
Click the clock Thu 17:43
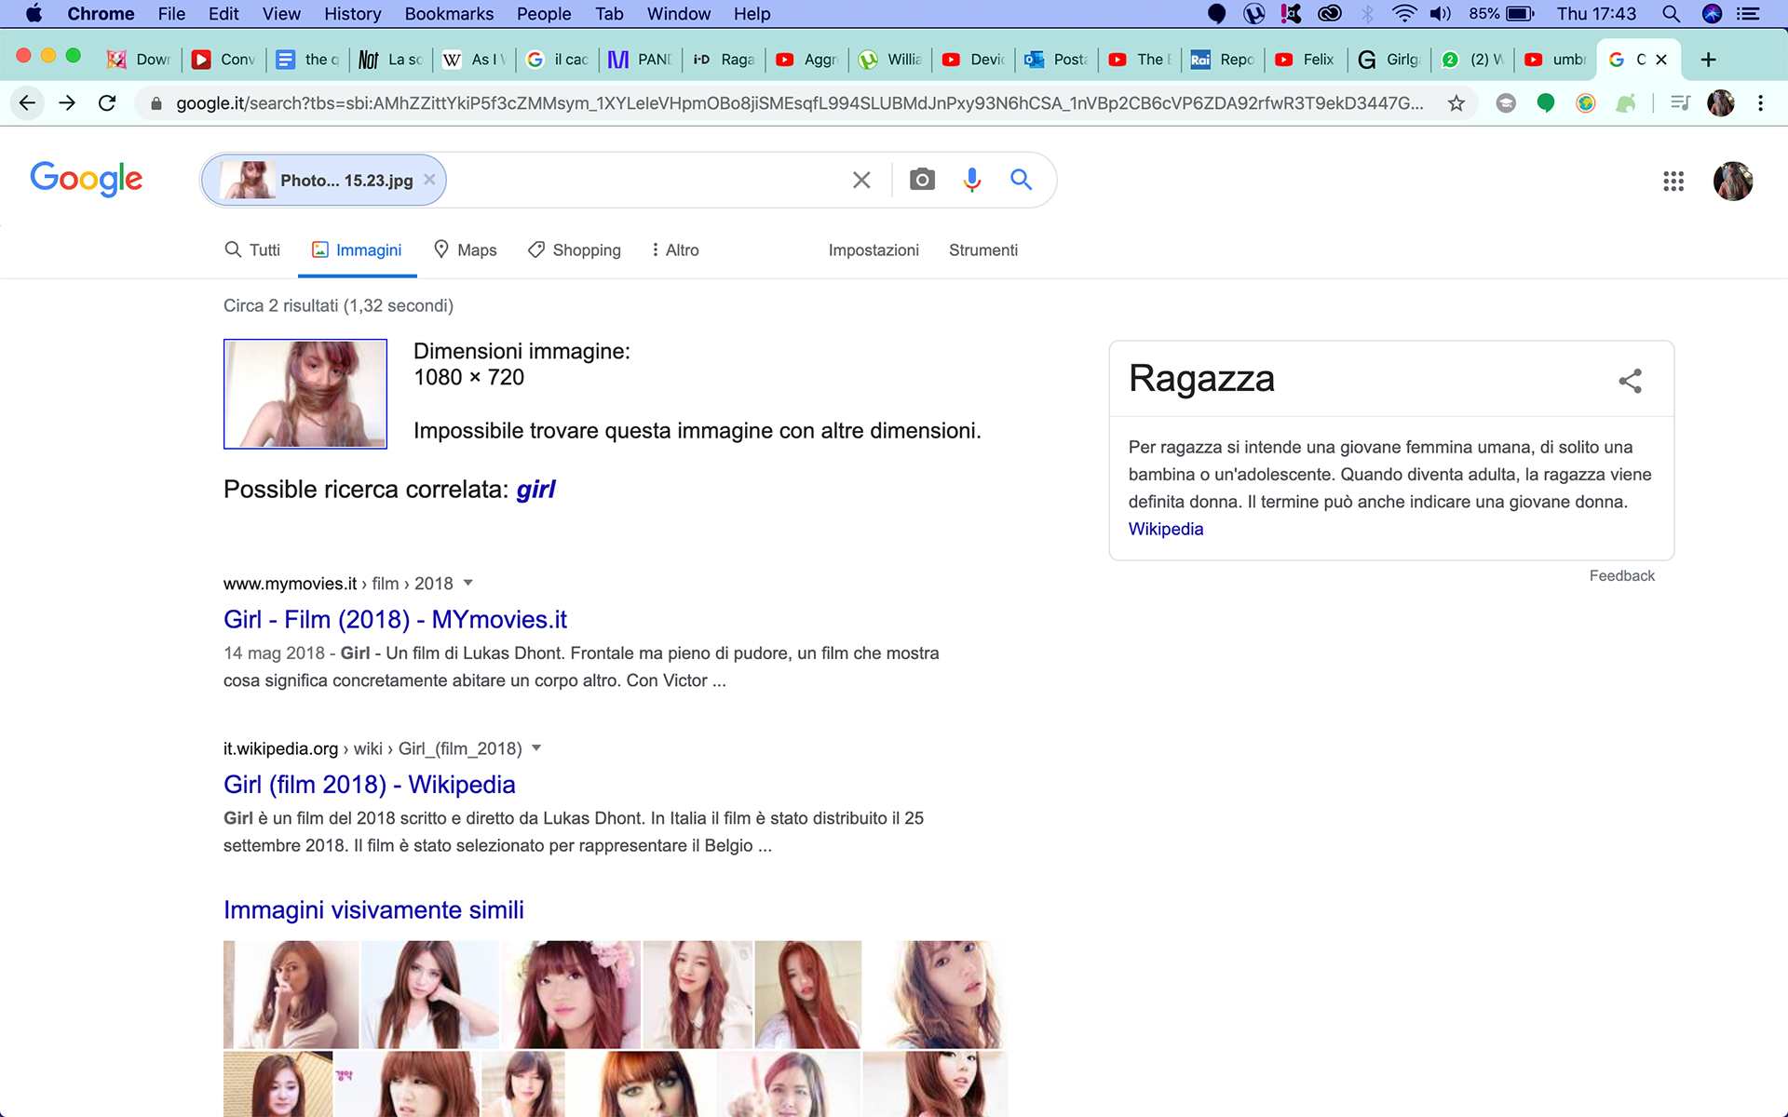1596,14
